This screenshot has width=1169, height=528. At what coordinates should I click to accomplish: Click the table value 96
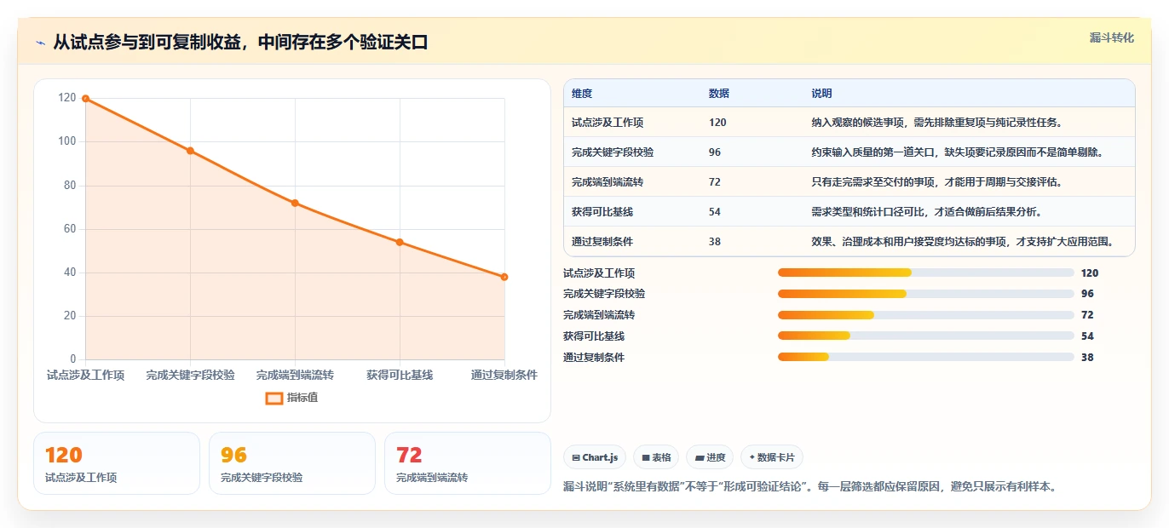point(715,152)
